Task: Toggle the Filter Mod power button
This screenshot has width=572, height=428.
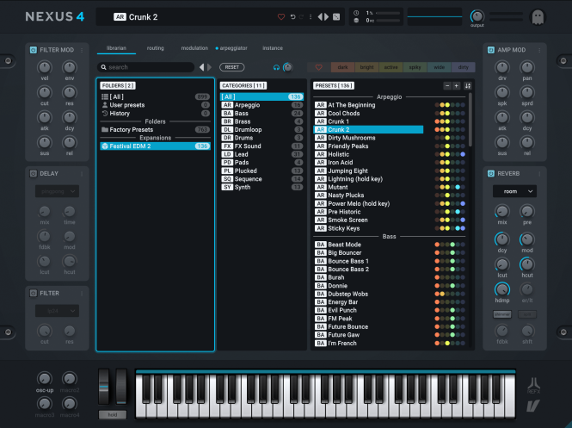Action: point(34,50)
